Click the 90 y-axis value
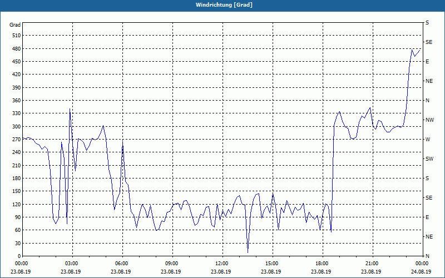Image resolution: width=445 pixels, height=278 pixels. [18, 217]
